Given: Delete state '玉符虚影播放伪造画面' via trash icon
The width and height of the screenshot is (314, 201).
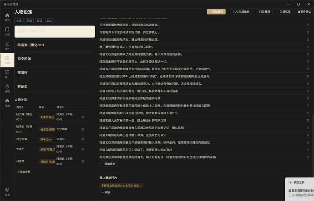Looking at the screenshot, I should [308, 25].
